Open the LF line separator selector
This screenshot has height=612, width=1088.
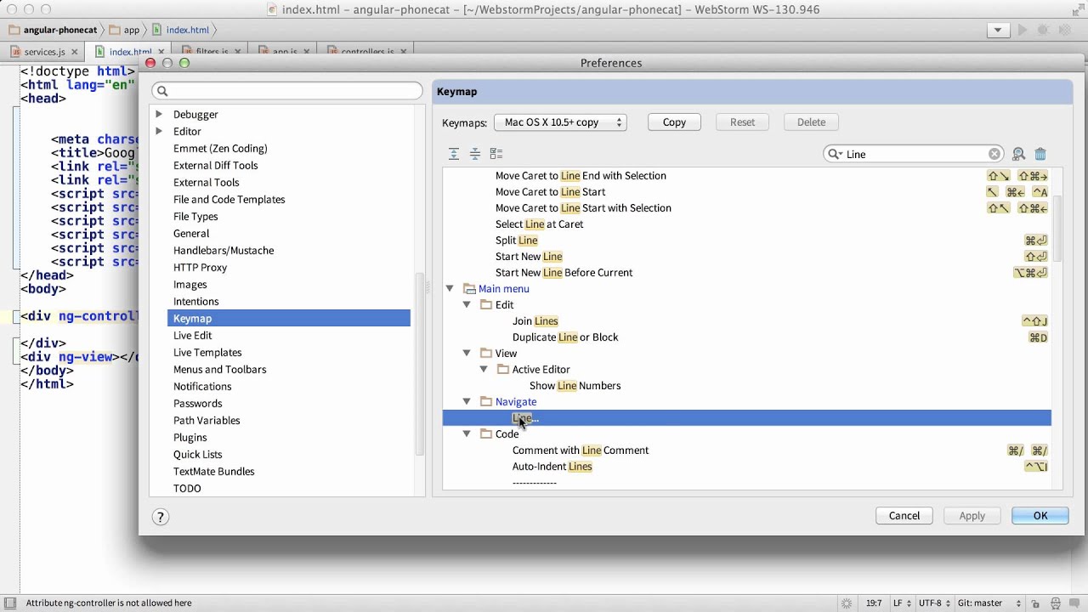coord(901,603)
